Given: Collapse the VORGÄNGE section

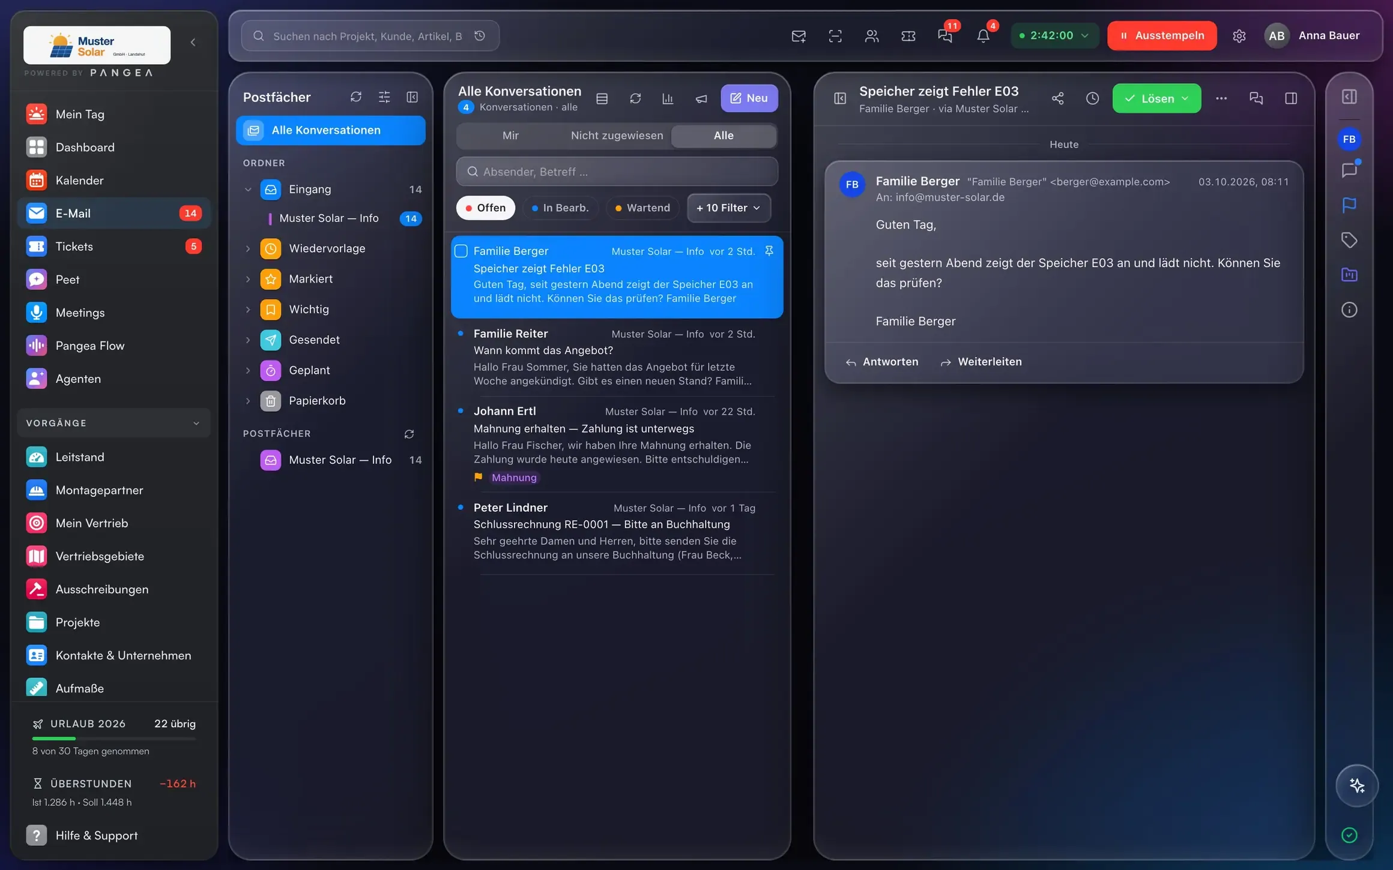Looking at the screenshot, I should [x=113, y=423].
